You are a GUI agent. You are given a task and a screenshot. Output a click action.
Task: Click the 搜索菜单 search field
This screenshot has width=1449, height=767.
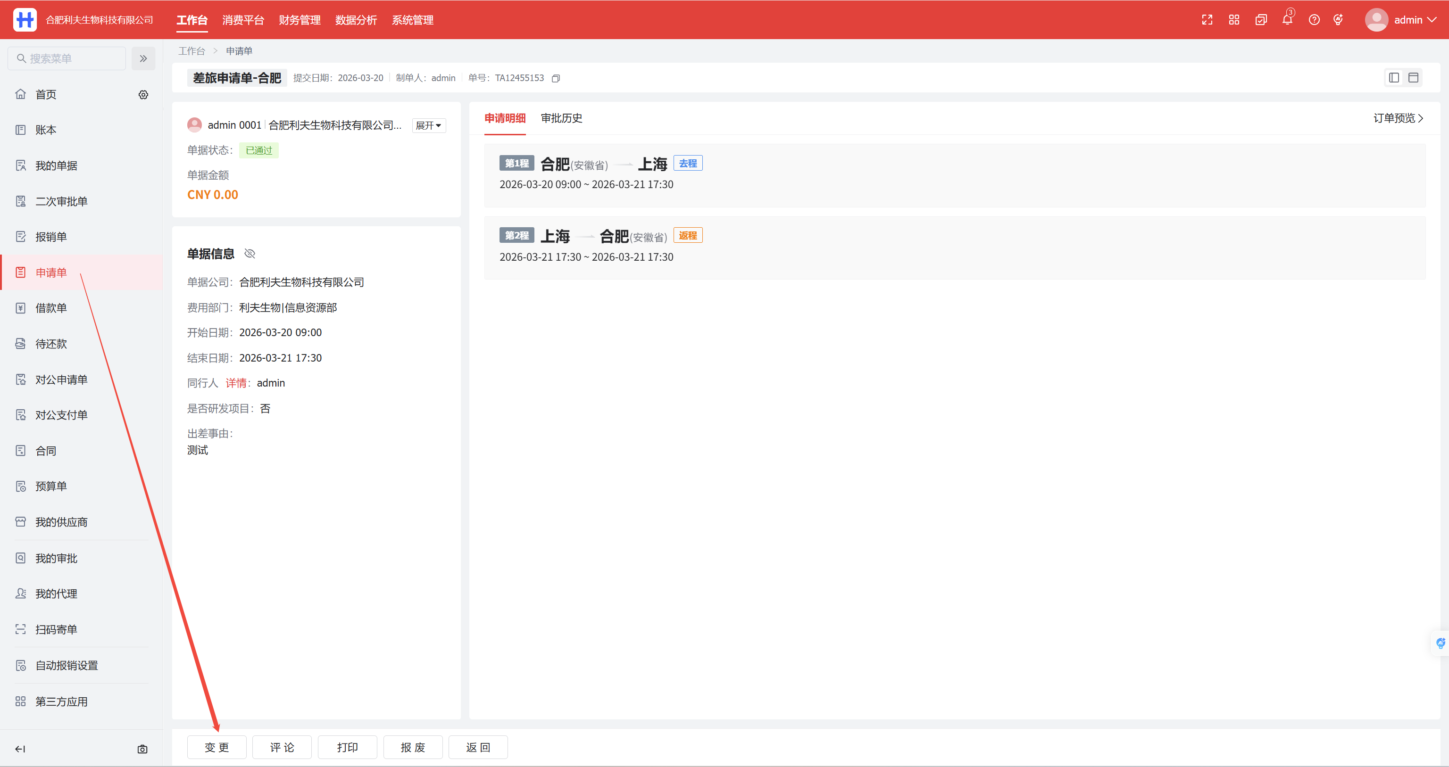coord(67,58)
